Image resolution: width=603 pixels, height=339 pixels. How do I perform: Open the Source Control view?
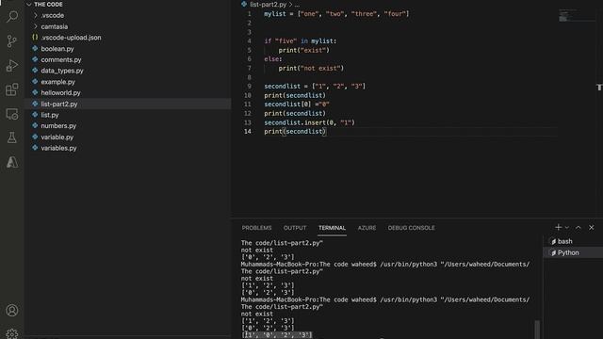[x=12, y=41]
